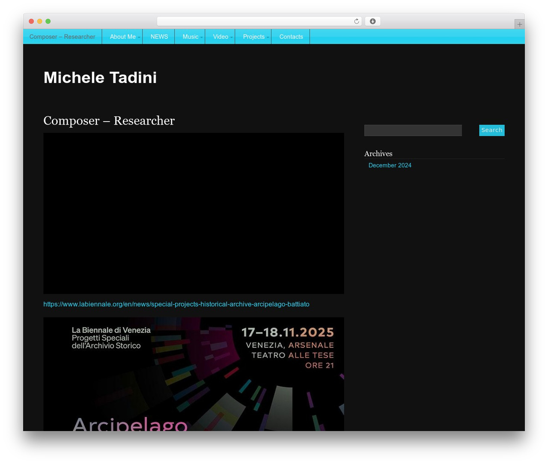Viewport: 548px width, 464px height.
Task: Open the browser downloads icon
Action: (372, 21)
